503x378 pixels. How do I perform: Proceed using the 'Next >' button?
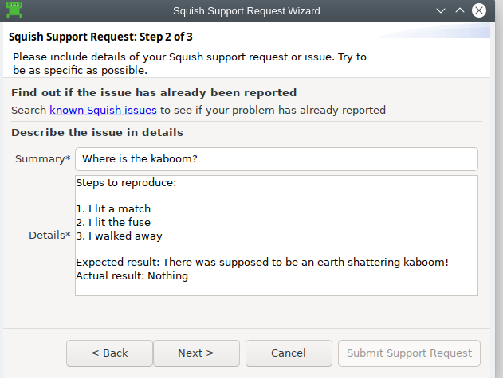196,353
